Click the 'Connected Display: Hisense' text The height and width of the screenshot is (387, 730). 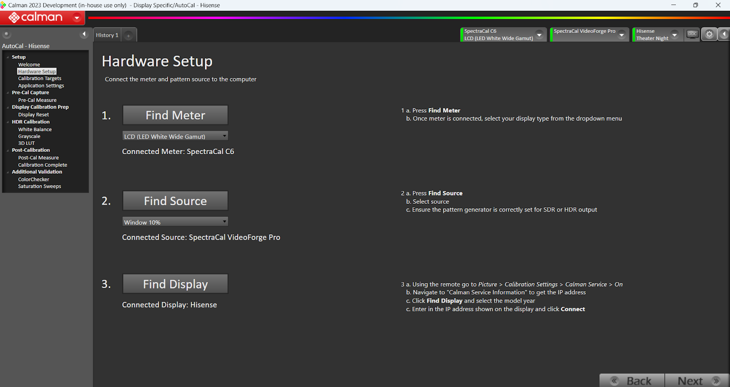coord(169,304)
